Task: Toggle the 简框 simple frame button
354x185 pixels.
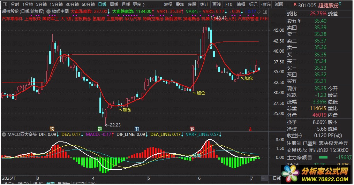Action: pos(241,4)
